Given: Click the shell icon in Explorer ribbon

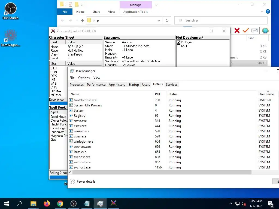Looking at the screenshot, I should pos(265,30).
